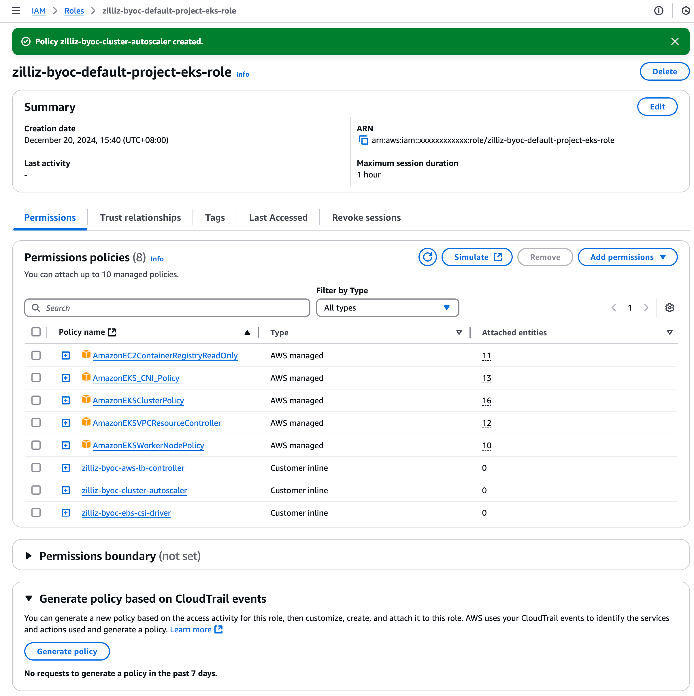
Task: Click the AmazonEKSVPCResourceController orange box icon
Action: pyautogui.click(x=86, y=422)
